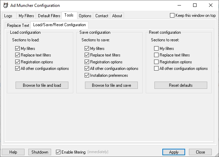The height and width of the screenshot is (157, 219).
Task: Open Help from the bottom bar
Action: pos(13,152)
